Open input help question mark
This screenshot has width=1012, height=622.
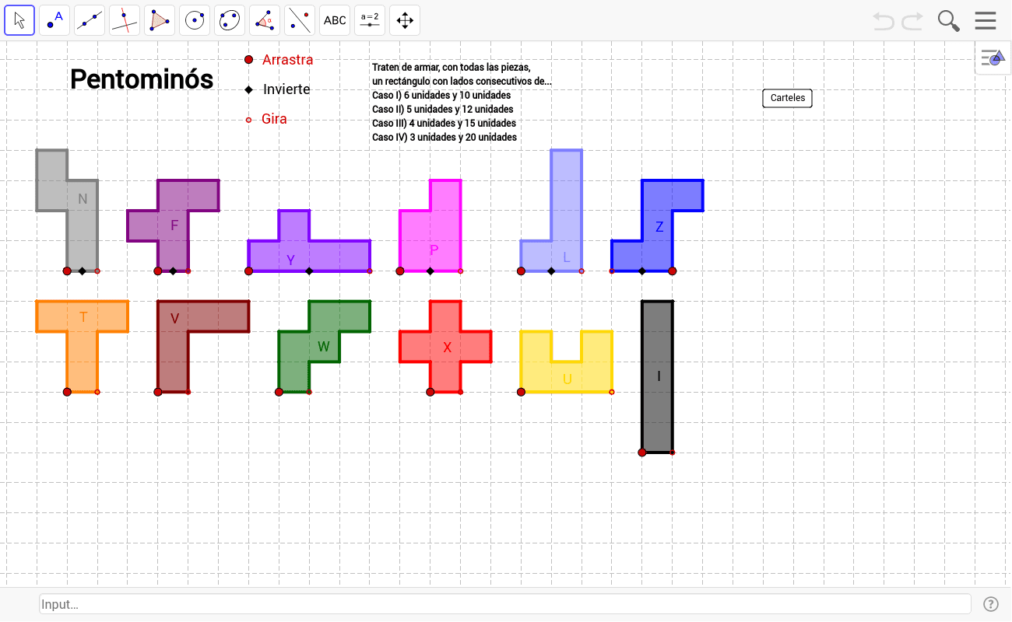pos(991,604)
